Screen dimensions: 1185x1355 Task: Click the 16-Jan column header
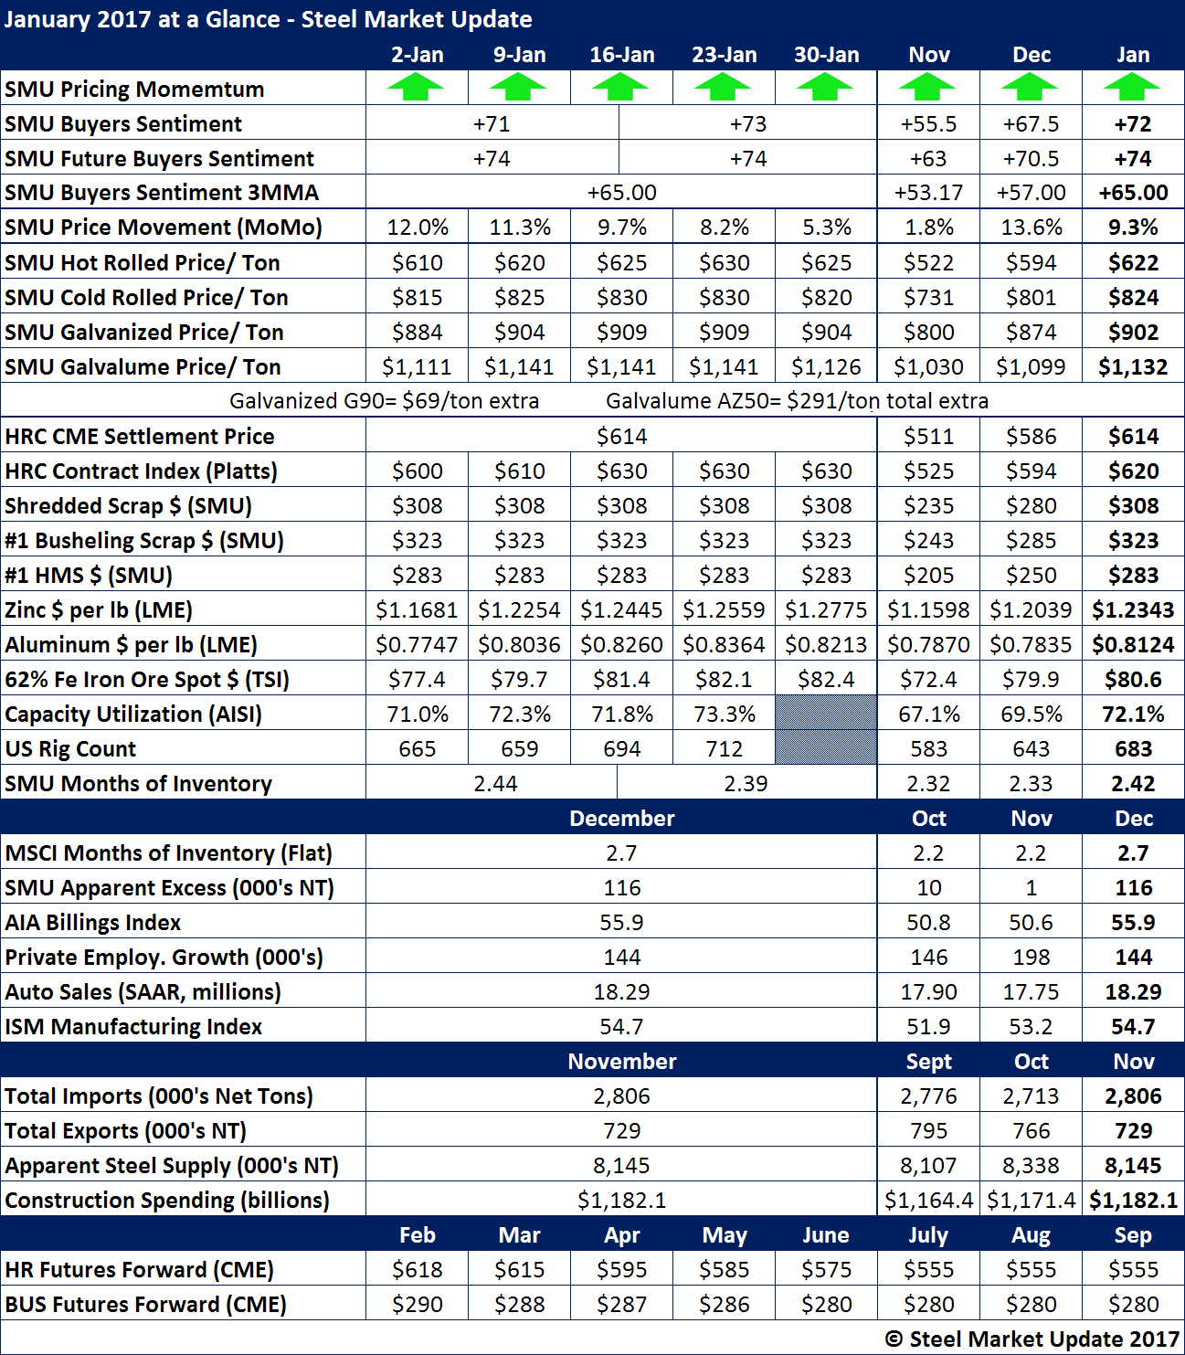[621, 55]
